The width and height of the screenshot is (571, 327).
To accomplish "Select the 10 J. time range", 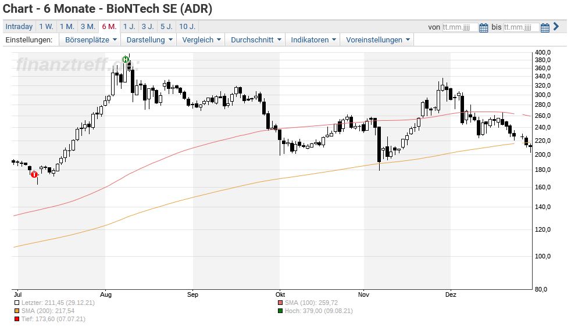I will point(187,27).
